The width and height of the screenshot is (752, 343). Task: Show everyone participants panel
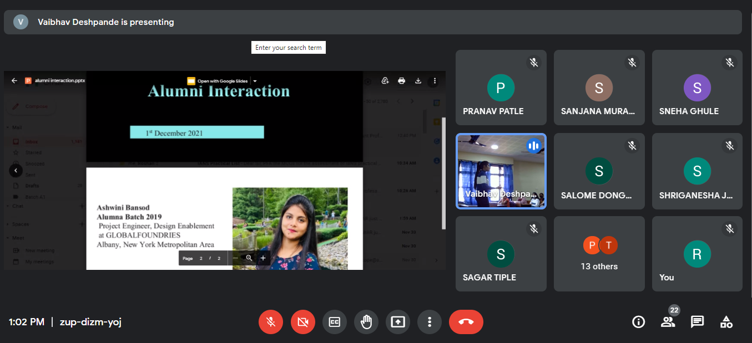click(x=668, y=322)
